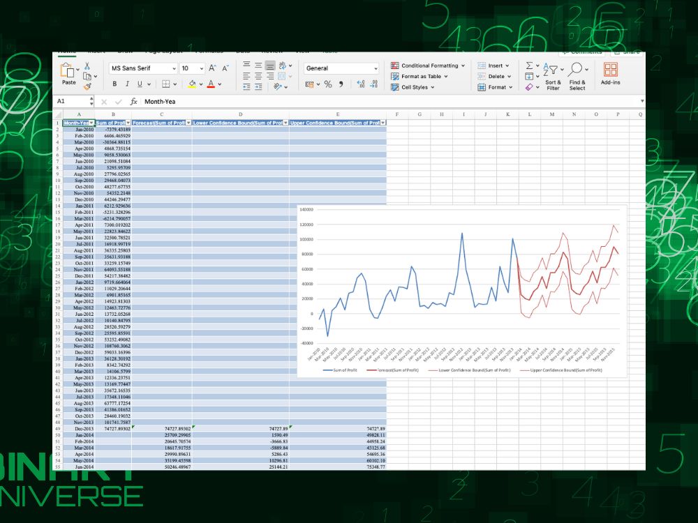698x523 pixels.
Task: Click the Insert Function fx icon
Action: pyautogui.click(x=133, y=101)
